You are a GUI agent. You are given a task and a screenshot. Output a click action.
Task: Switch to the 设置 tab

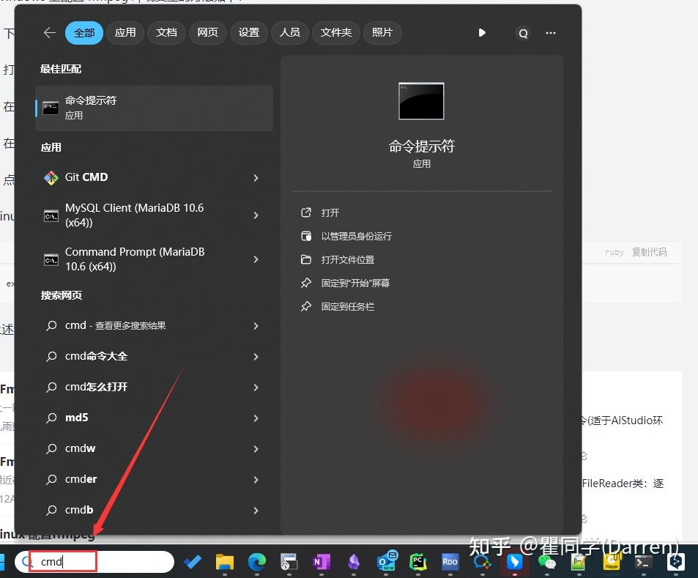(248, 32)
